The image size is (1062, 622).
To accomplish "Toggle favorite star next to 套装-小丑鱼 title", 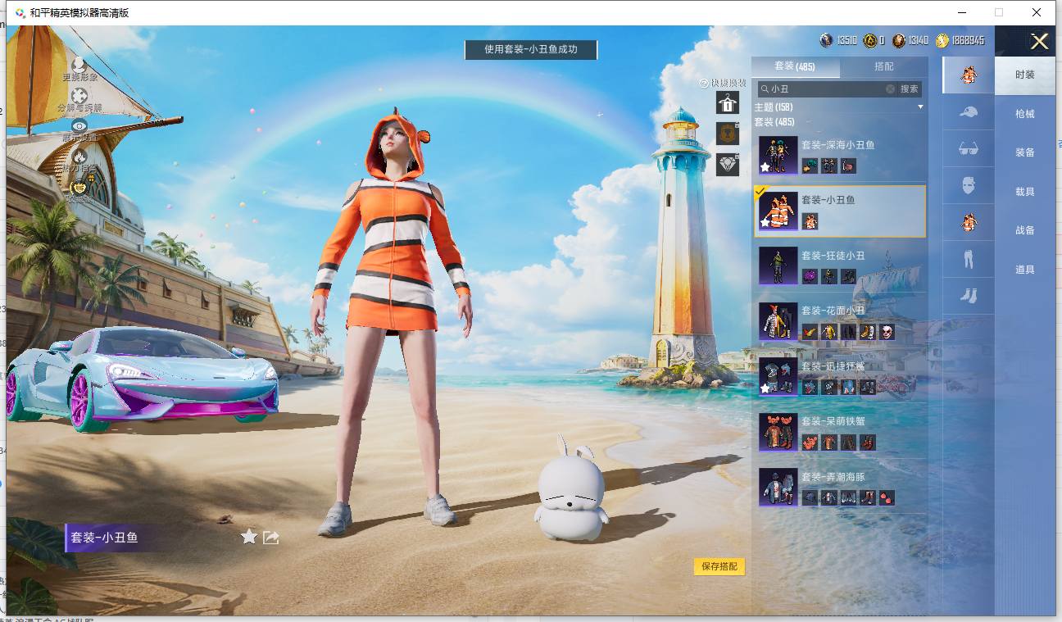I will point(249,537).
